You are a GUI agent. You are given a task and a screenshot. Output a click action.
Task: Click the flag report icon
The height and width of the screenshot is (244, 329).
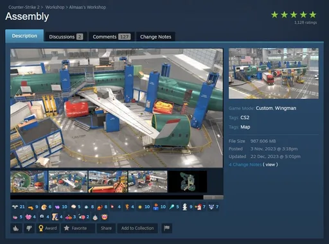[166, 228]
